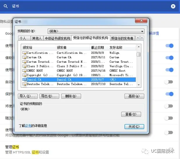Toggle the third enabled switch in settings page
The width and height of the screenshot is (180, 159).
click(169, 70)
